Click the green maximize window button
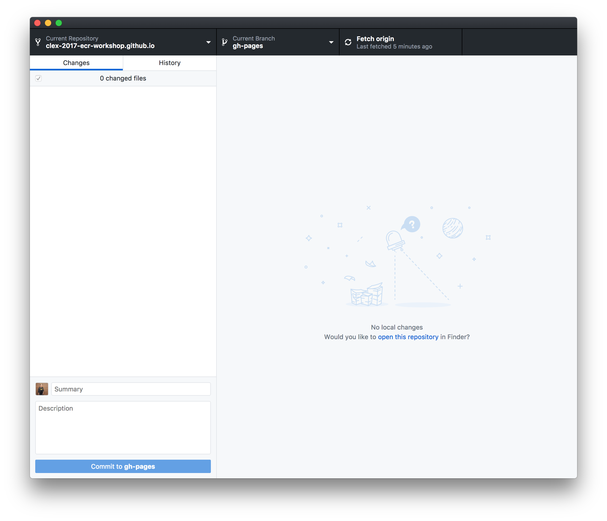This screenshot has height=521, width=607. pyautogui.click(x=58, y=23)
